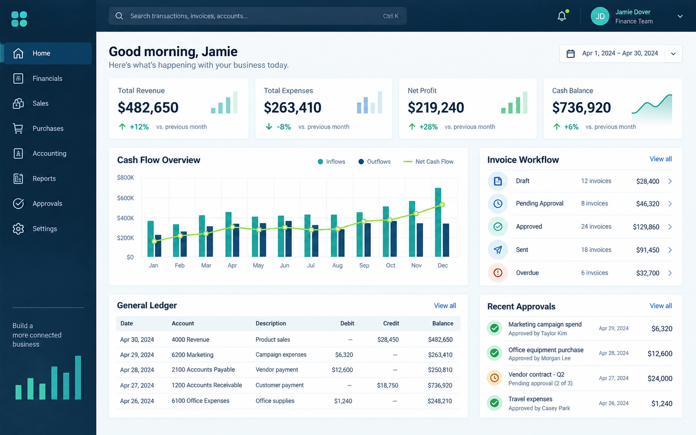This screenshot has height=435, width=696.
Task: Expand the user profile menu chevron
Action: click(680, 16)
